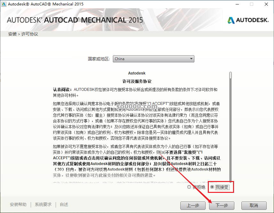
Task: Select the 我接受 radio button
Action: point(212,187)
